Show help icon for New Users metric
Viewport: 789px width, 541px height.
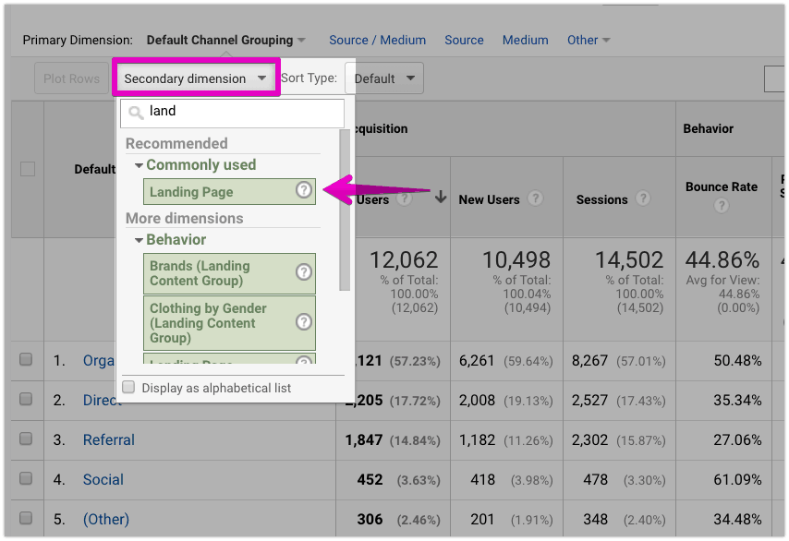[536, 198]
